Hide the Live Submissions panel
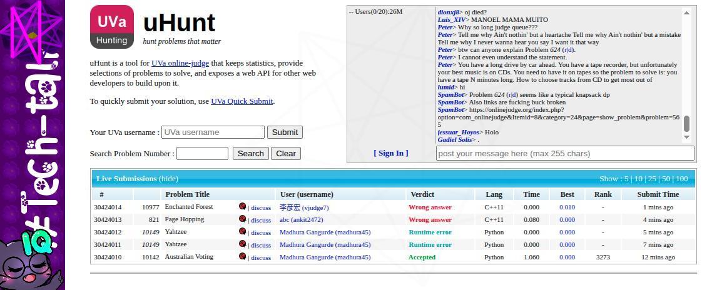The height and width of the screenshot is (290, 717). point(169,179)
